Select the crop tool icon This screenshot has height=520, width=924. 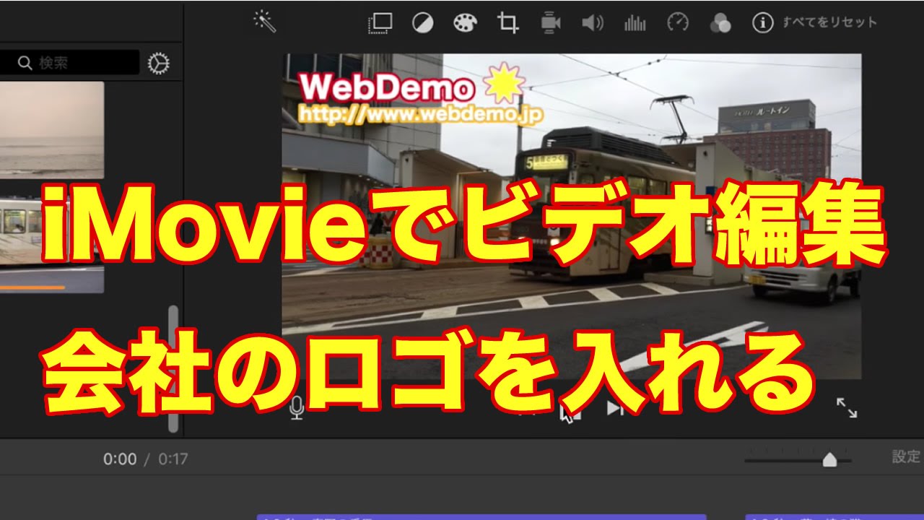tap(507, 23)
